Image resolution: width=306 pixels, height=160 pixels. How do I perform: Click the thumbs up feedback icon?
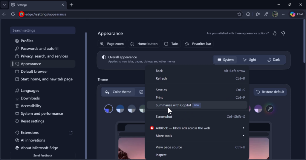coord(275,33)
